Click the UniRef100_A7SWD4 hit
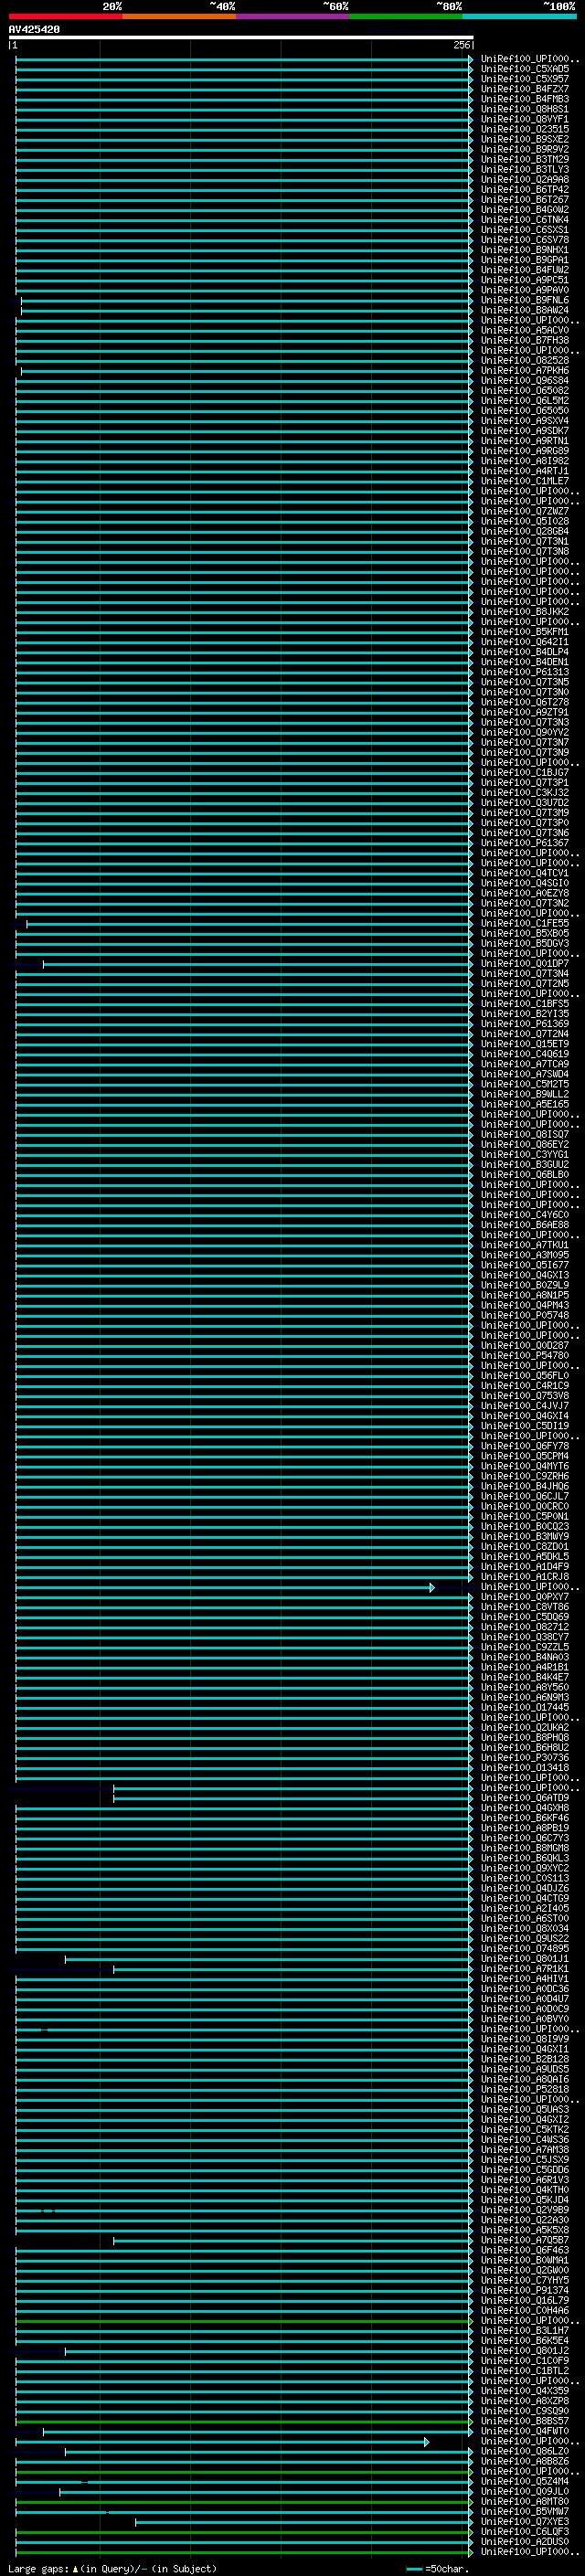 coord(525,1074)
